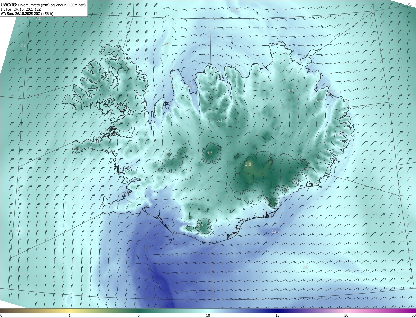The height and width of the screenshot is (318, 416).
Task: Click the 50 label on the color scale
Action: coord(413,316)
